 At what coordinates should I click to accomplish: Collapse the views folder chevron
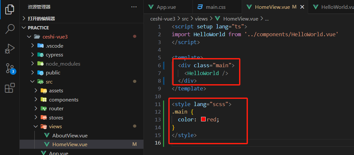click(x=36, y=127)
